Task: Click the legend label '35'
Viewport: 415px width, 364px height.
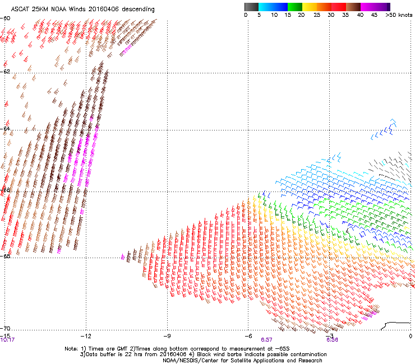Action: point(345,15)
